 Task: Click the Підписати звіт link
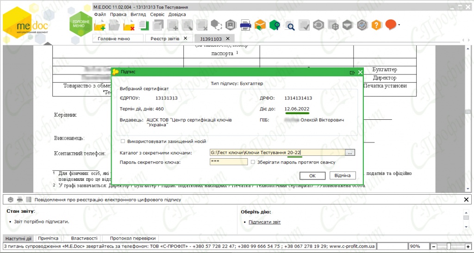tap(264, 222)
